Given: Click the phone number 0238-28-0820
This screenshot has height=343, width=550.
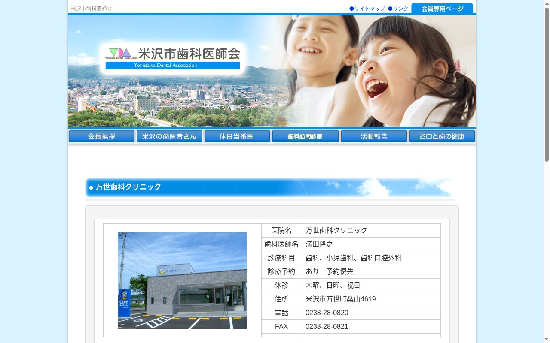Looking at the screenshot, I should 327,313.
